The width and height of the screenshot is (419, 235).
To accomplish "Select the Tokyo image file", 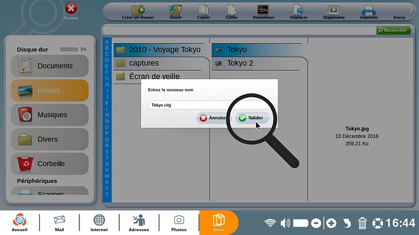I will pyautogui.click(x=257, y=50).
